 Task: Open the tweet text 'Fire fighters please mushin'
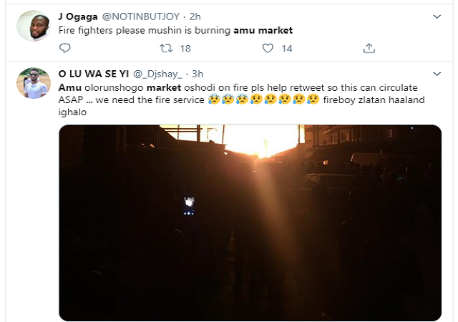click(143, 30)
